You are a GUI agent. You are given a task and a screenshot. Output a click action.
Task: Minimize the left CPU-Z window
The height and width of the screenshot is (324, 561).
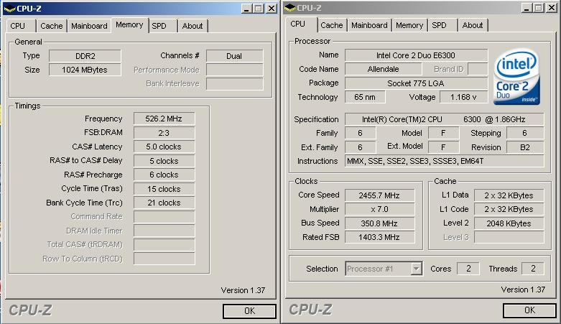(246, 8)
